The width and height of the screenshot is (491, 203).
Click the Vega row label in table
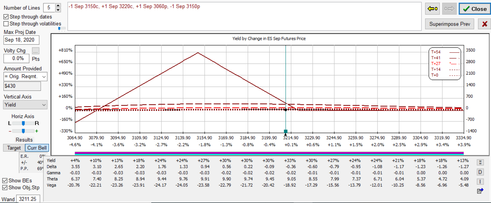(x=51, y=185)
